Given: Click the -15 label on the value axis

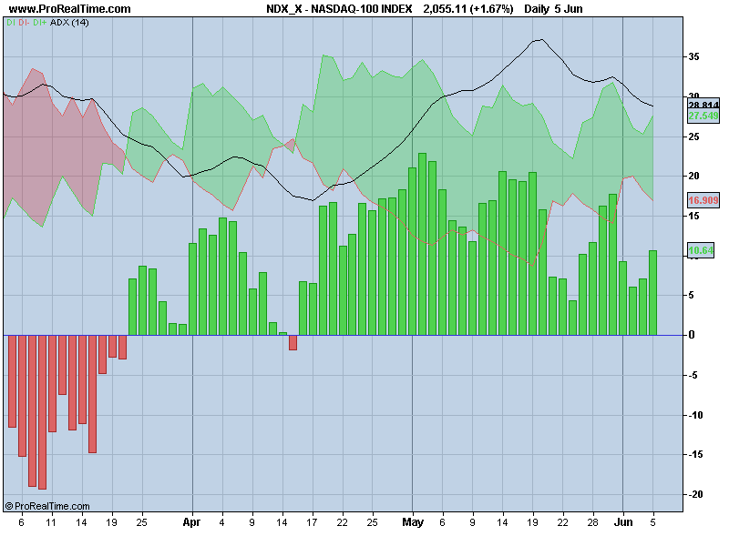Looking at the screenshot, I should coord(695,454).
